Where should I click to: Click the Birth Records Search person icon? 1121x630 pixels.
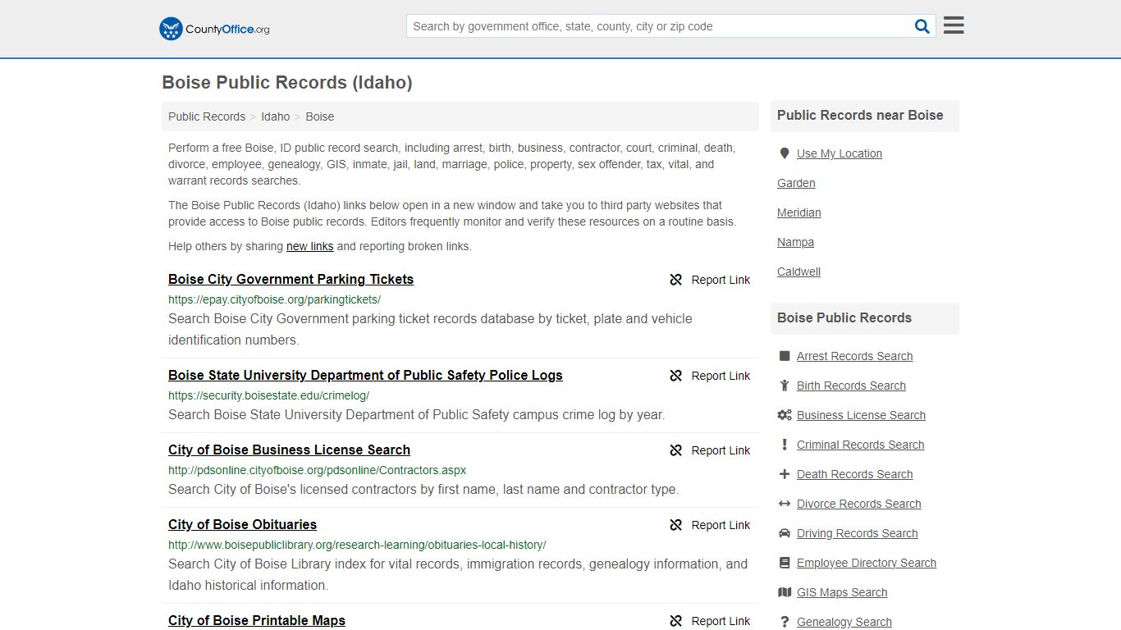pos(785,386)
